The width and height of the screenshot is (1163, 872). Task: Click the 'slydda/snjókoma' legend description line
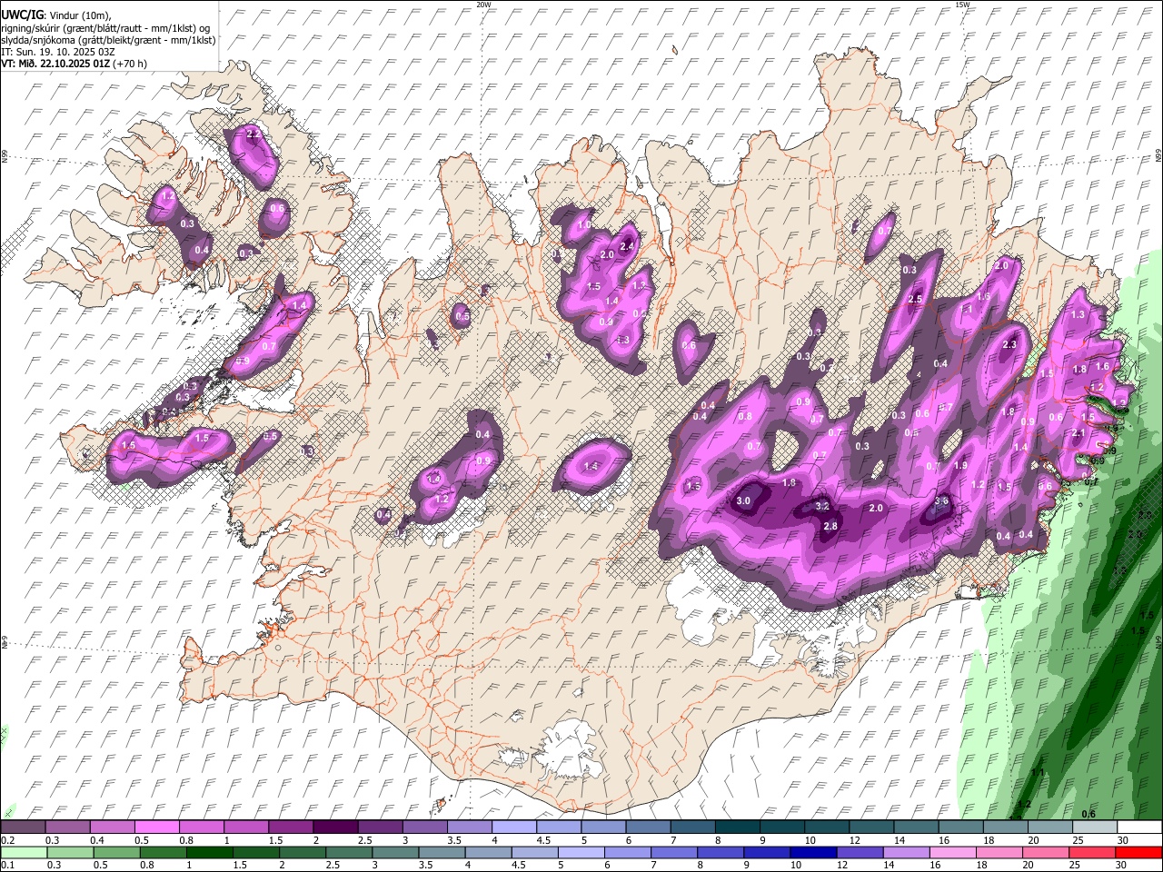(108, 39)
